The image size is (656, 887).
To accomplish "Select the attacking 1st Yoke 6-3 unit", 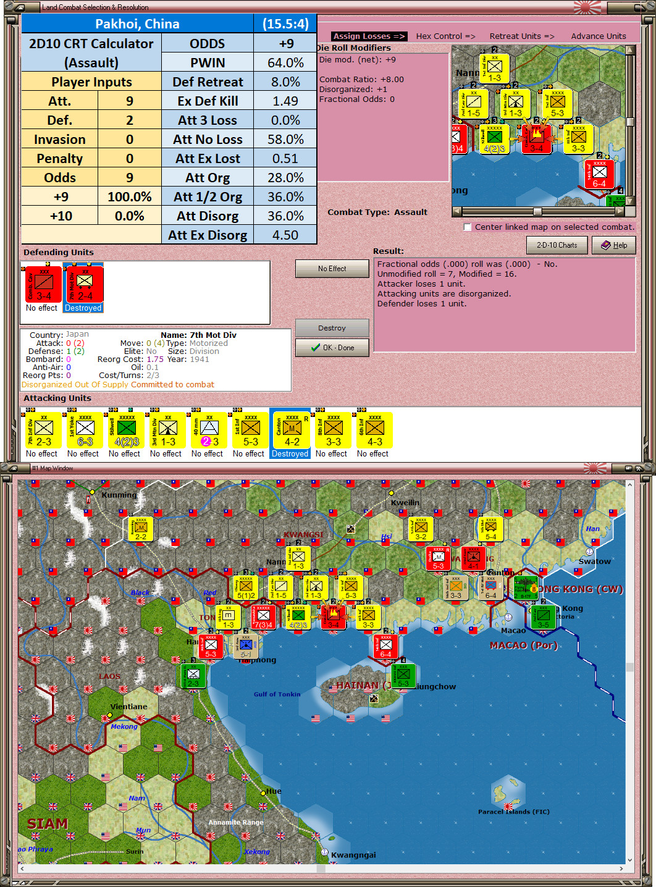I will coord(85,430).
